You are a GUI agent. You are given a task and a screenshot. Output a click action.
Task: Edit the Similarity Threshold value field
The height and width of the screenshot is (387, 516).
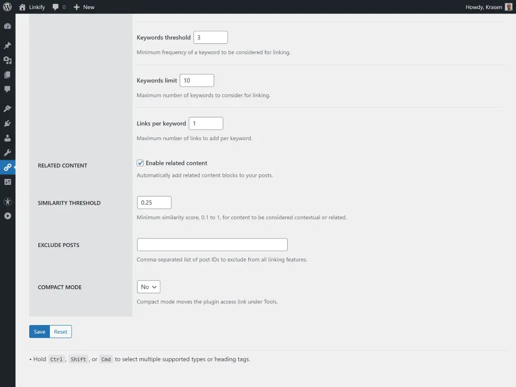(x=154, y=202)
